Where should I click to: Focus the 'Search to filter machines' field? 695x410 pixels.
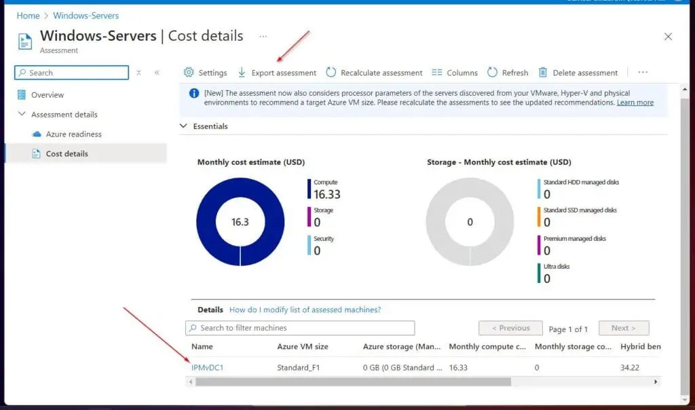click(300, 328)
